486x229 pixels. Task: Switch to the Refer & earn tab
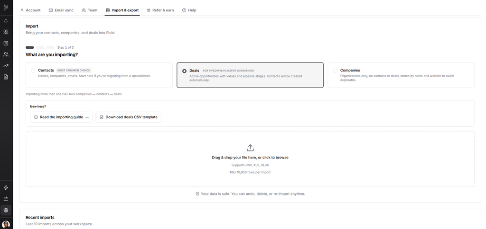pyautogui.click(x=160, y=10)
